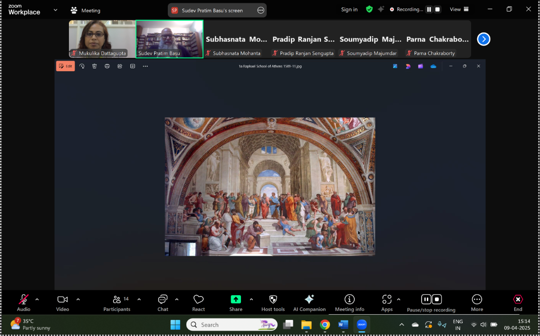Click the slideshow icon in Photos viewer
This screenshot has height=336, width=540.
(133, 66)
